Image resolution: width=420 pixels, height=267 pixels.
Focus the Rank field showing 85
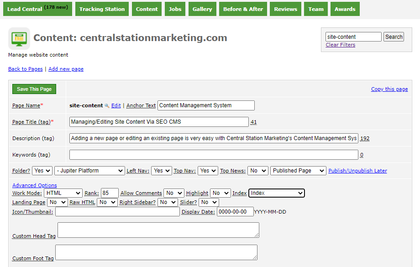click(110, 193)
